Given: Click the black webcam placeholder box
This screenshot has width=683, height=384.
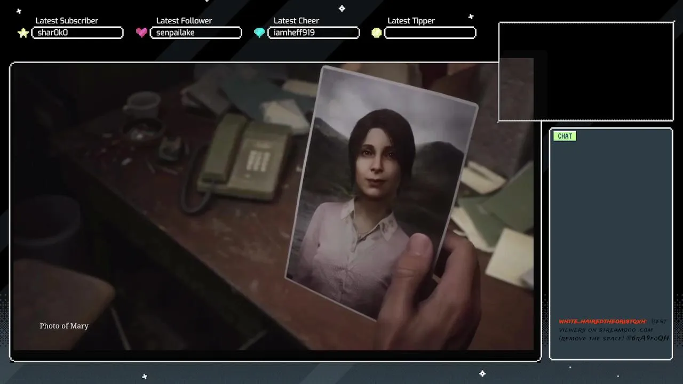Looking at the screenshot, I should coord(586,72).
